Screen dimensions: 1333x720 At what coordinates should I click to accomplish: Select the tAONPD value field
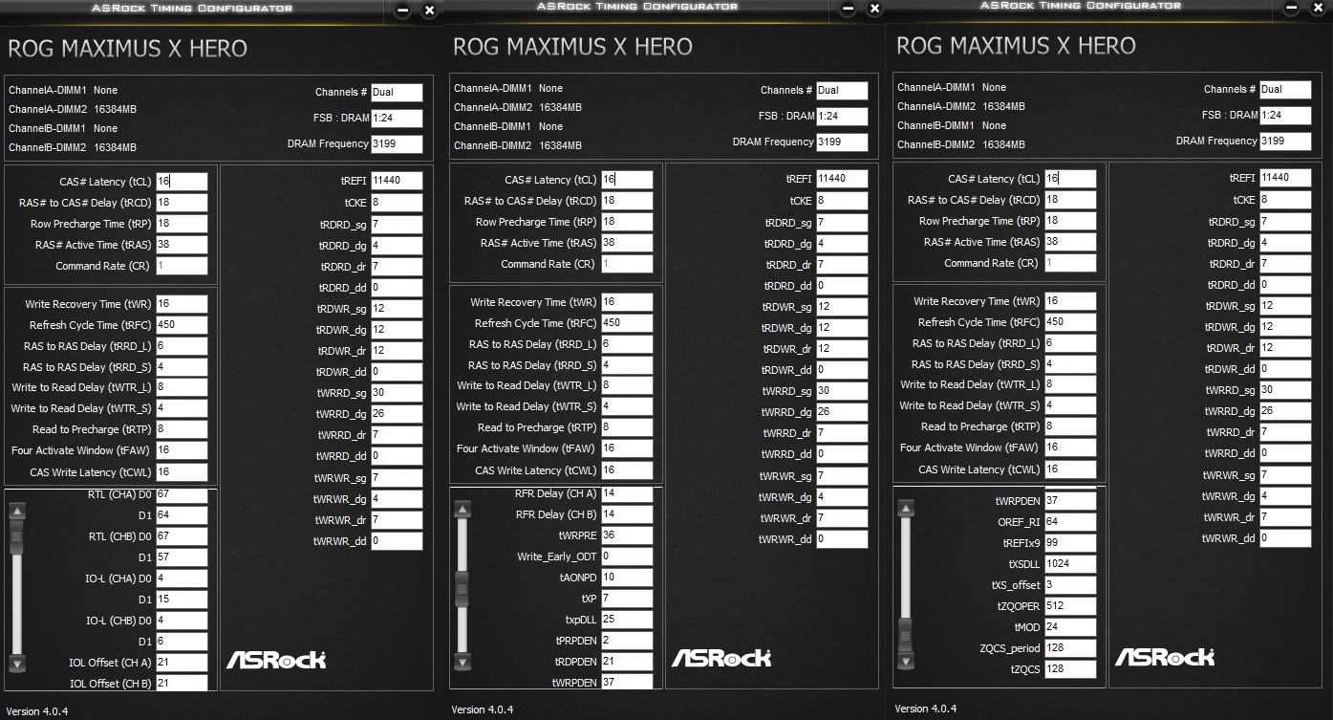pos(627,578)
